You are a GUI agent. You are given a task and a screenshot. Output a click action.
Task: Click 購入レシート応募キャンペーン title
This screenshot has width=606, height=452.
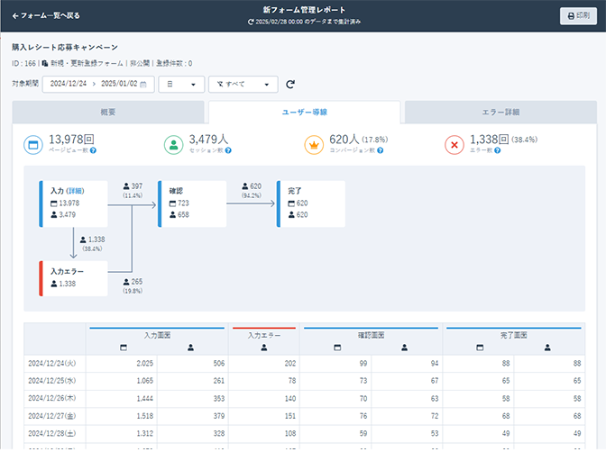[x=65, y=48]
